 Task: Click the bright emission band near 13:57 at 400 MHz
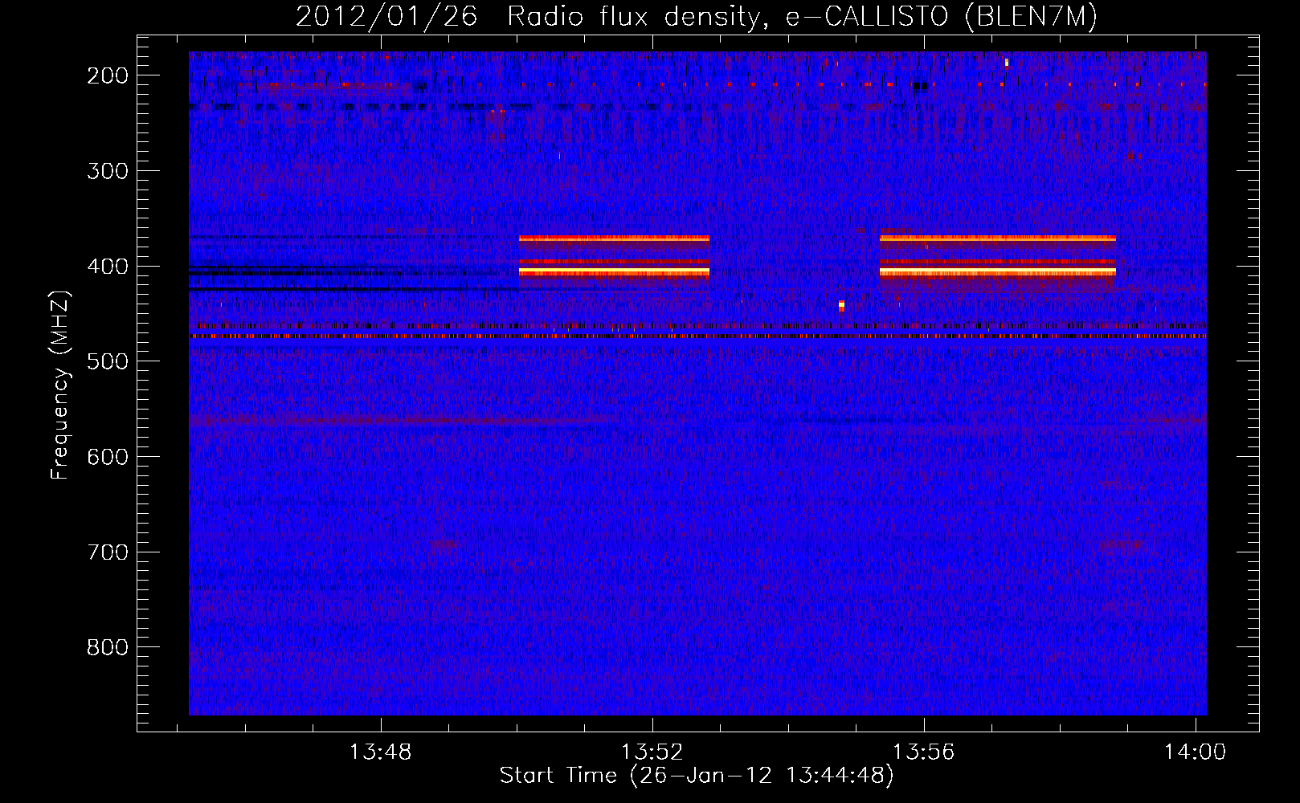(x=998, y=271)
